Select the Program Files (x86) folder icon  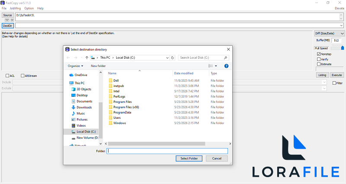pos(111,107)
